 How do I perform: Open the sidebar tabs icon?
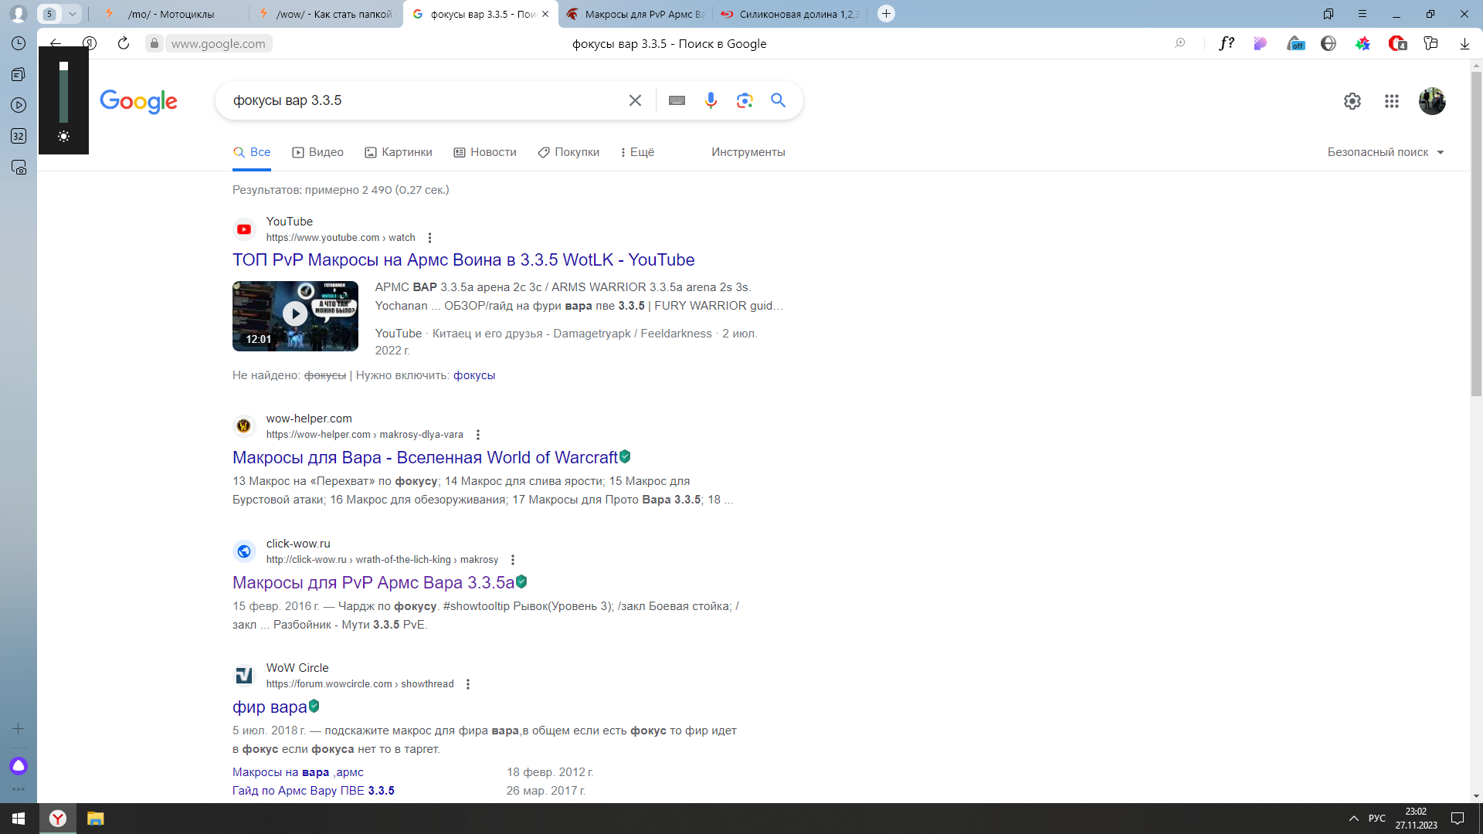[x=19, y=74]
